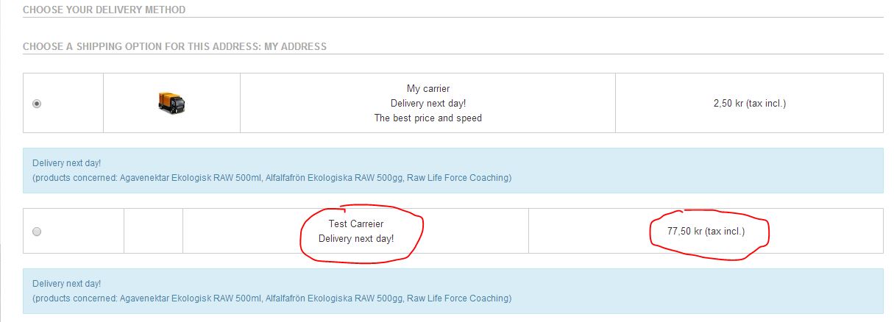Click the empty logo cell for Test Carreier
The height and width of the screenshot is (322, 894).
pyautogui.click(x=153, y=231)
